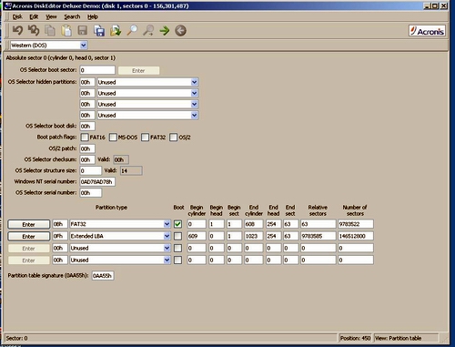Open the Western (DOS) encoding dropdown
The height and width of the screenshot is (347, 455).
click(x=84, y=46)
